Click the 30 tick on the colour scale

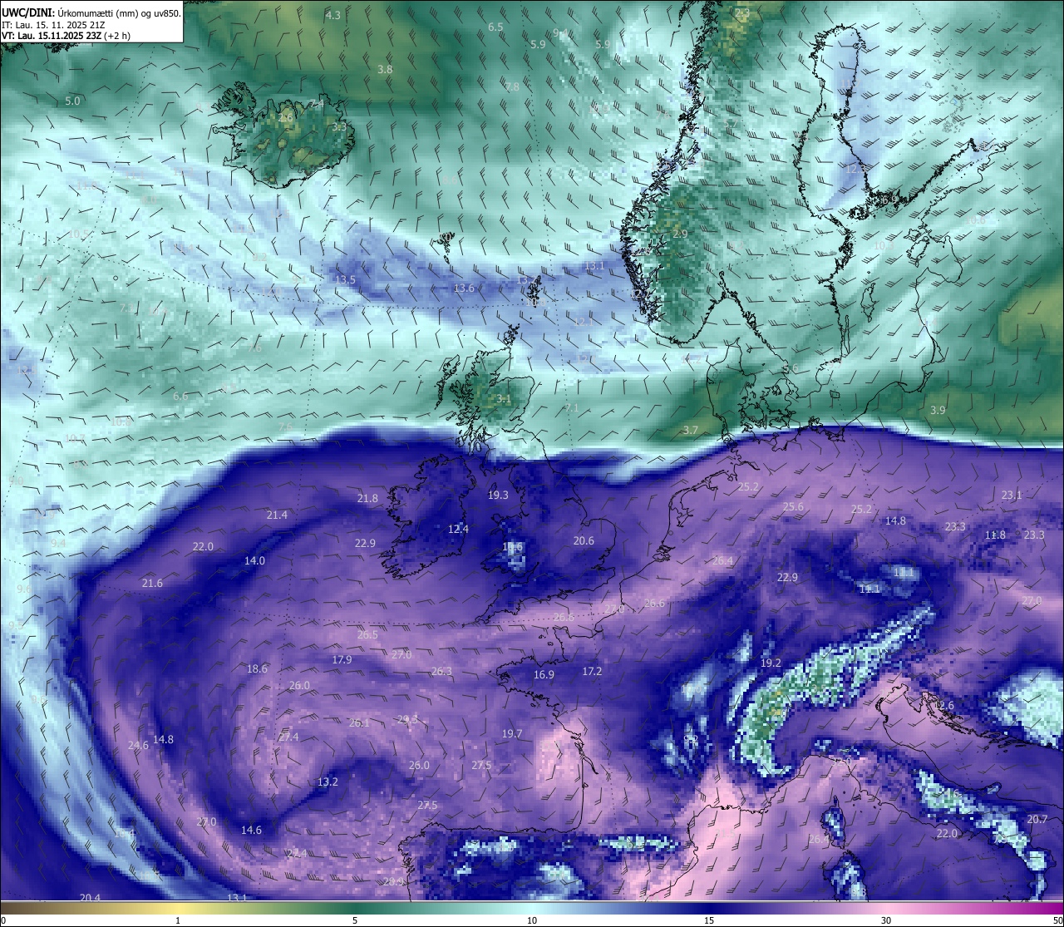(x=886, y=920)
